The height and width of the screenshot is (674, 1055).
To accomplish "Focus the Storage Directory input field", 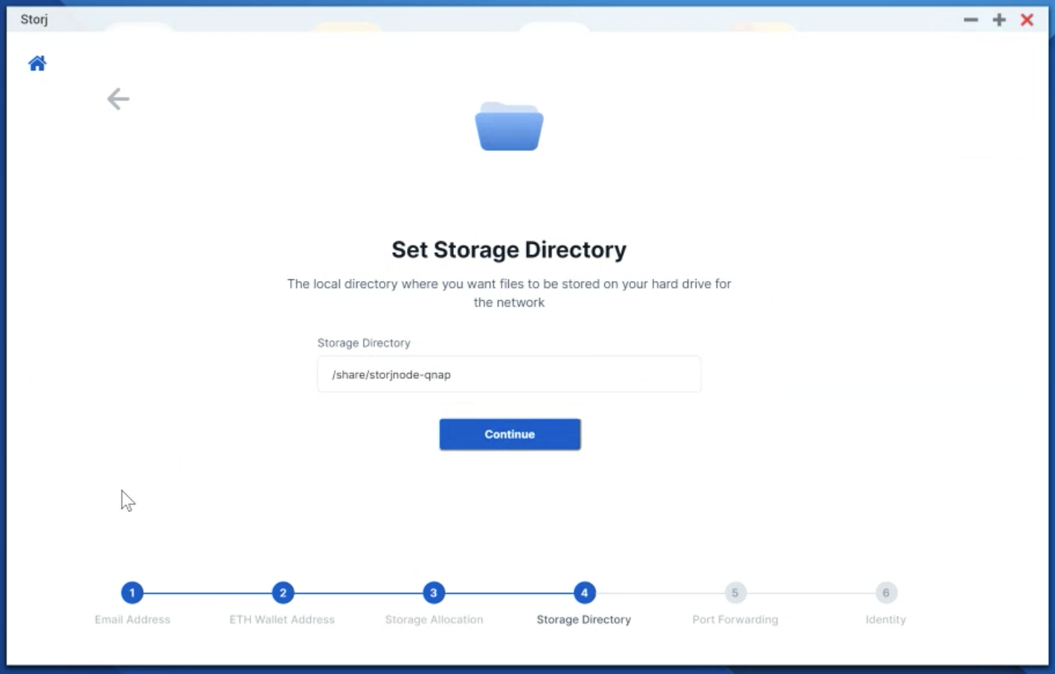I will [x=509, y=374].
